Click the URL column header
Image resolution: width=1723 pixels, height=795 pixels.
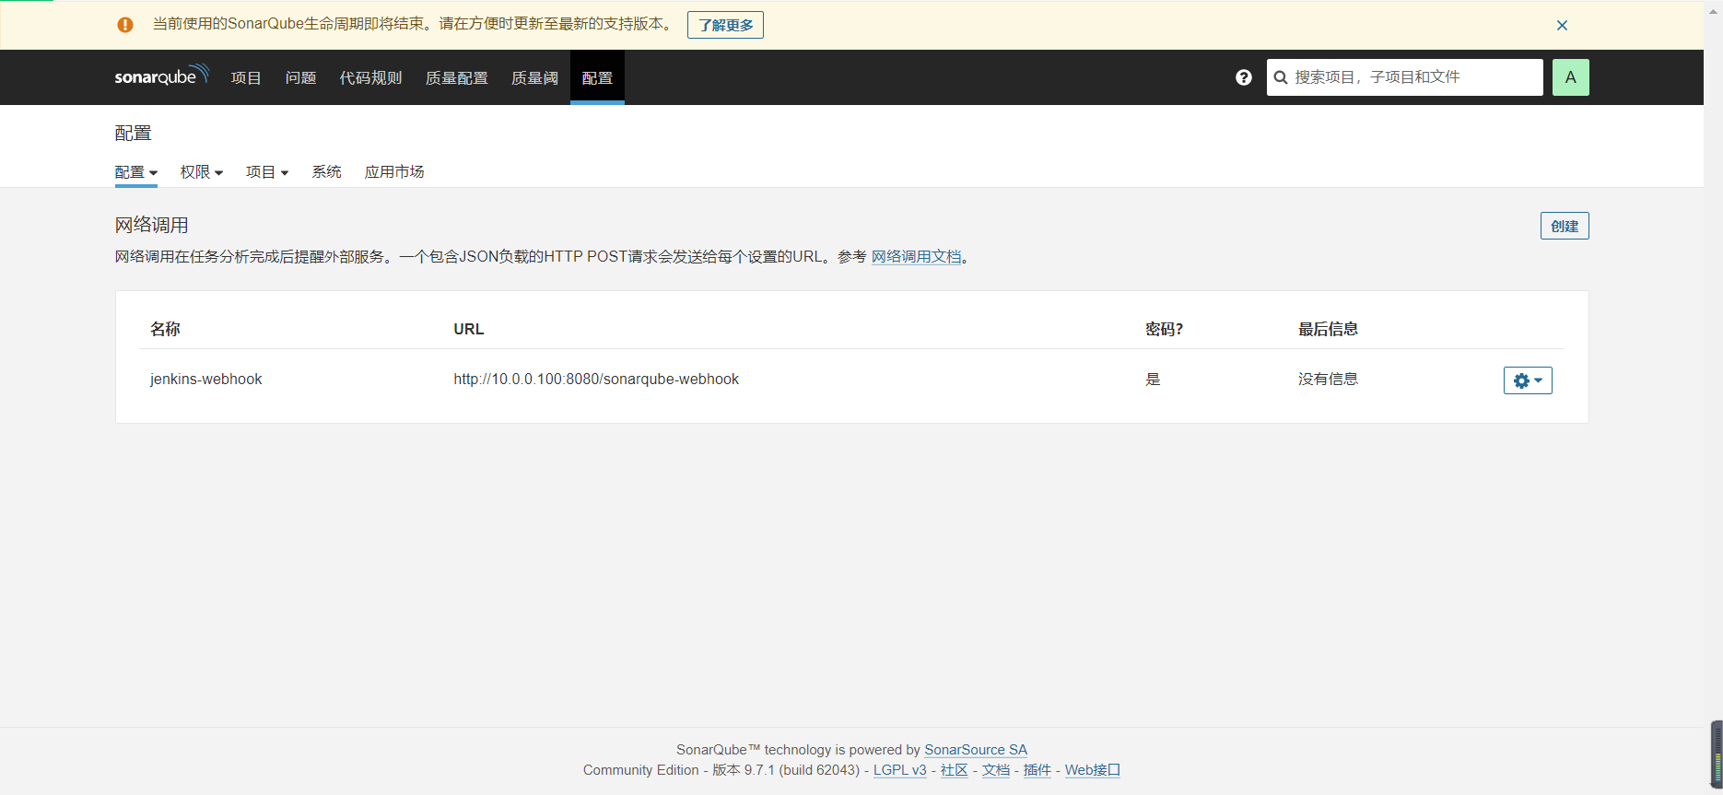(x=469, y=329)
